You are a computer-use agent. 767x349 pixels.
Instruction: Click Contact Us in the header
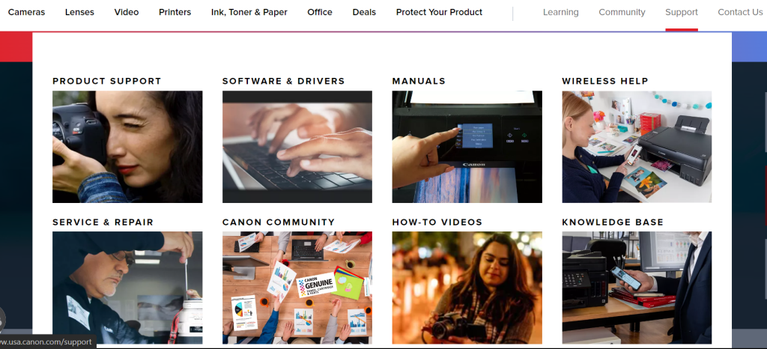click(740, 12)
